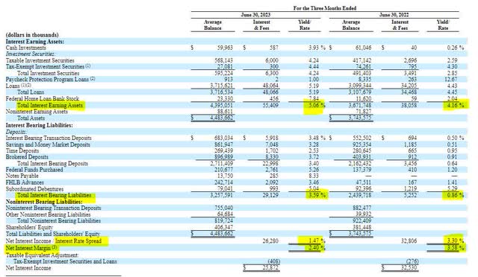Viewport: 478px width, 277px height.
Task: Click the highlighted 3.59 % rate value
Action: [x=317, y=195]
